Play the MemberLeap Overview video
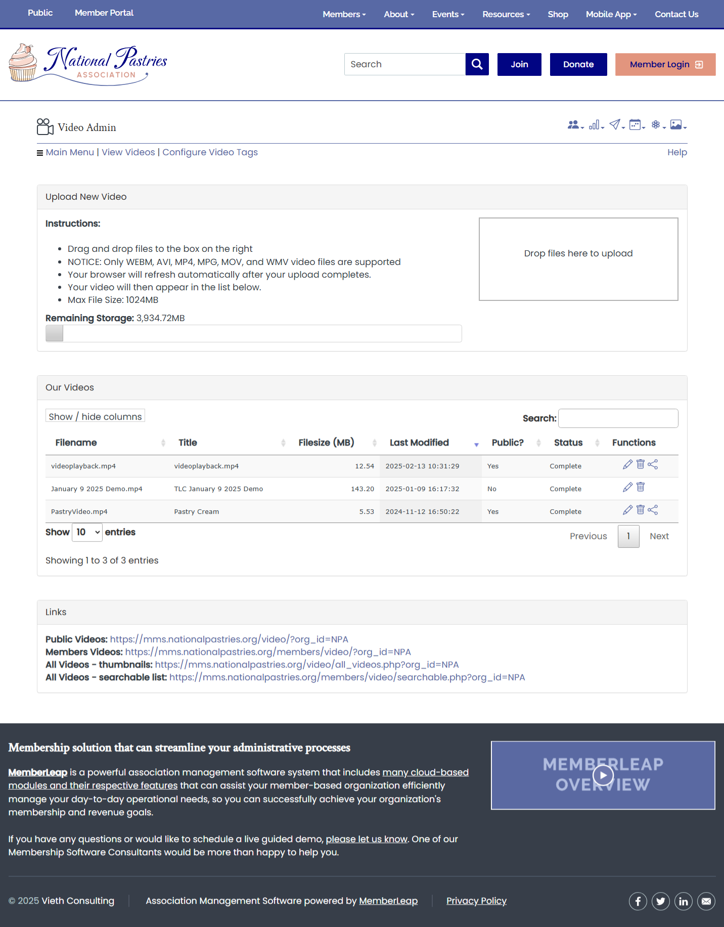 click(x=603, y=775)
